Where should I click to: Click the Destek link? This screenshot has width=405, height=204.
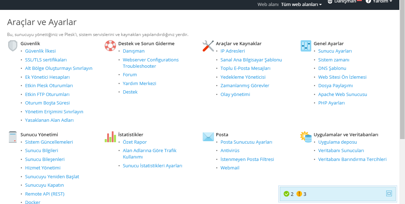coord(130,92)
